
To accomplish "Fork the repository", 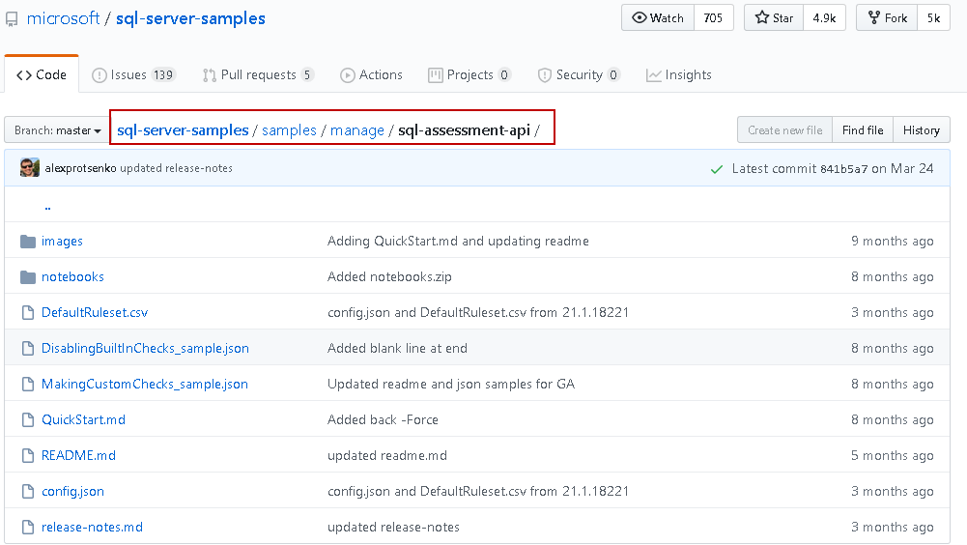I will (886, 17).
